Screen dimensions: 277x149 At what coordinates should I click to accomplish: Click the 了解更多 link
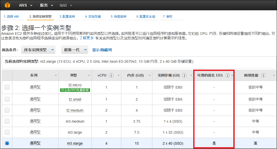pos(87,38)
